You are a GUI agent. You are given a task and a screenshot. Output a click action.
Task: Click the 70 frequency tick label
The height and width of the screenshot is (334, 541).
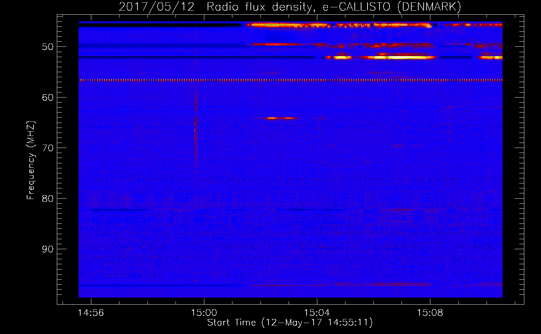tap(48, 148)
